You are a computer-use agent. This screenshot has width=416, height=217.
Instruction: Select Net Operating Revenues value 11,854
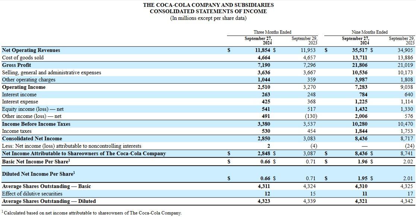pyautogui.click(x=263, y=50)
